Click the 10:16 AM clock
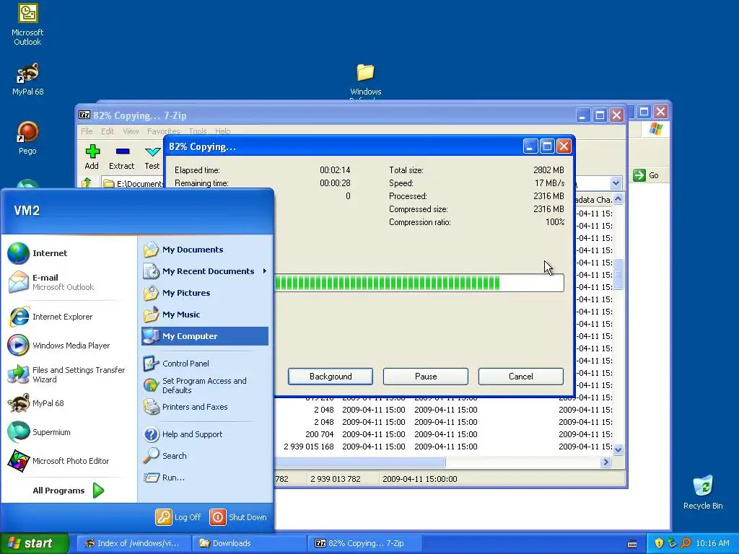 pos(712,543)
